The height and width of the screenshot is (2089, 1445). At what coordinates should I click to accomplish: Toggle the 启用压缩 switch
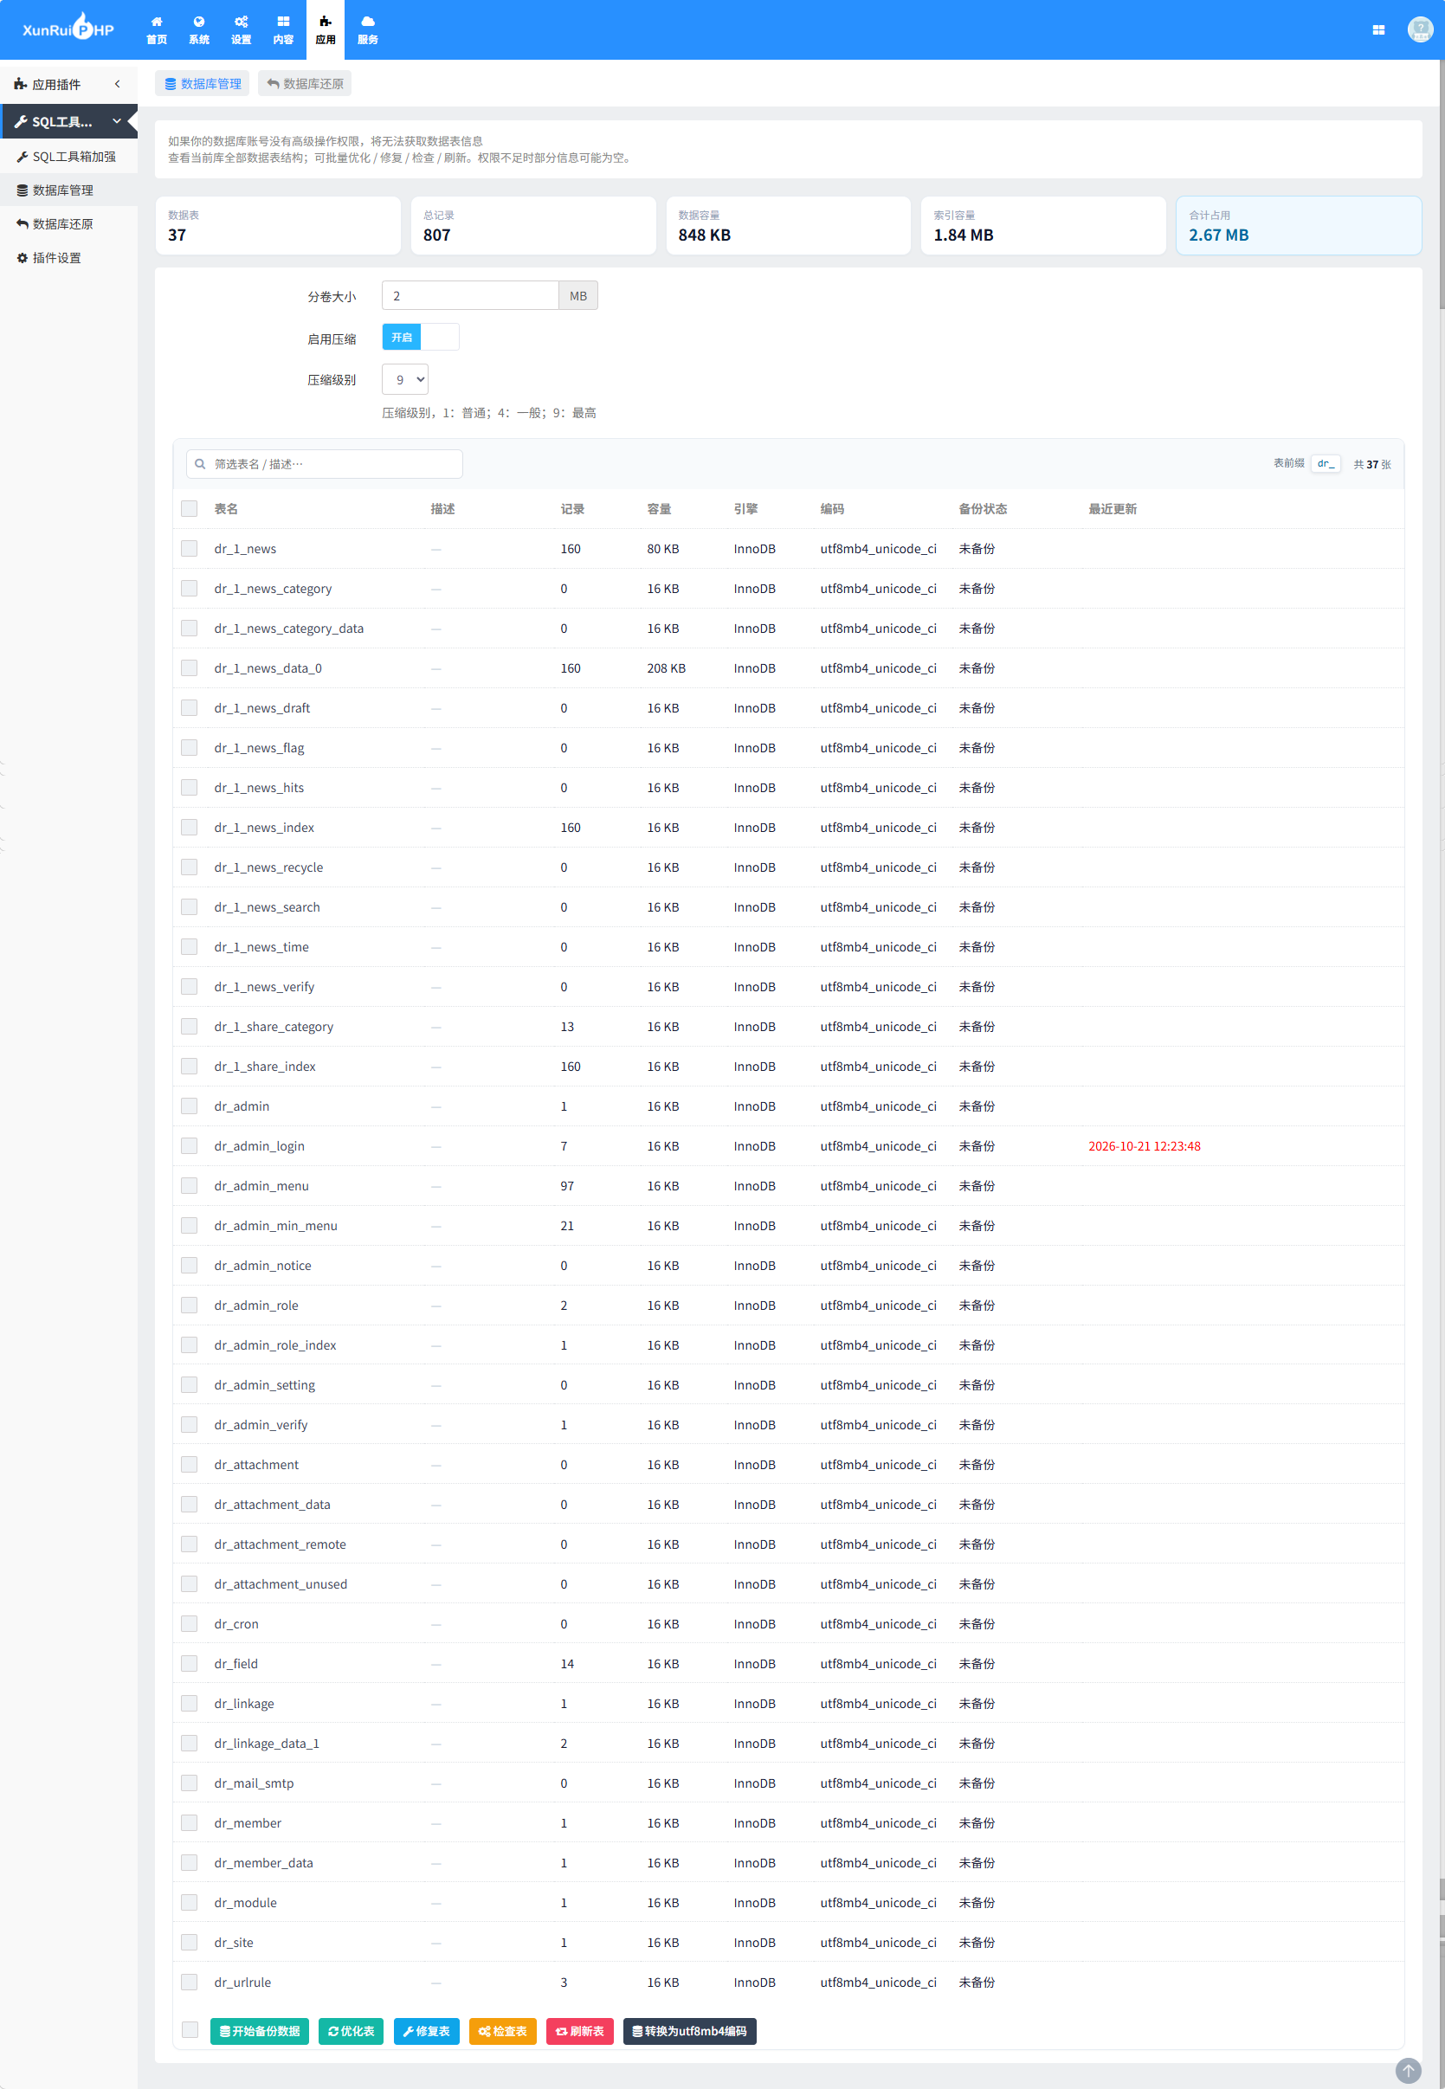click(x=420, y=337)
